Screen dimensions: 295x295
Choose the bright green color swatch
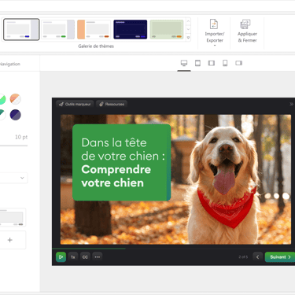point(2,99)
